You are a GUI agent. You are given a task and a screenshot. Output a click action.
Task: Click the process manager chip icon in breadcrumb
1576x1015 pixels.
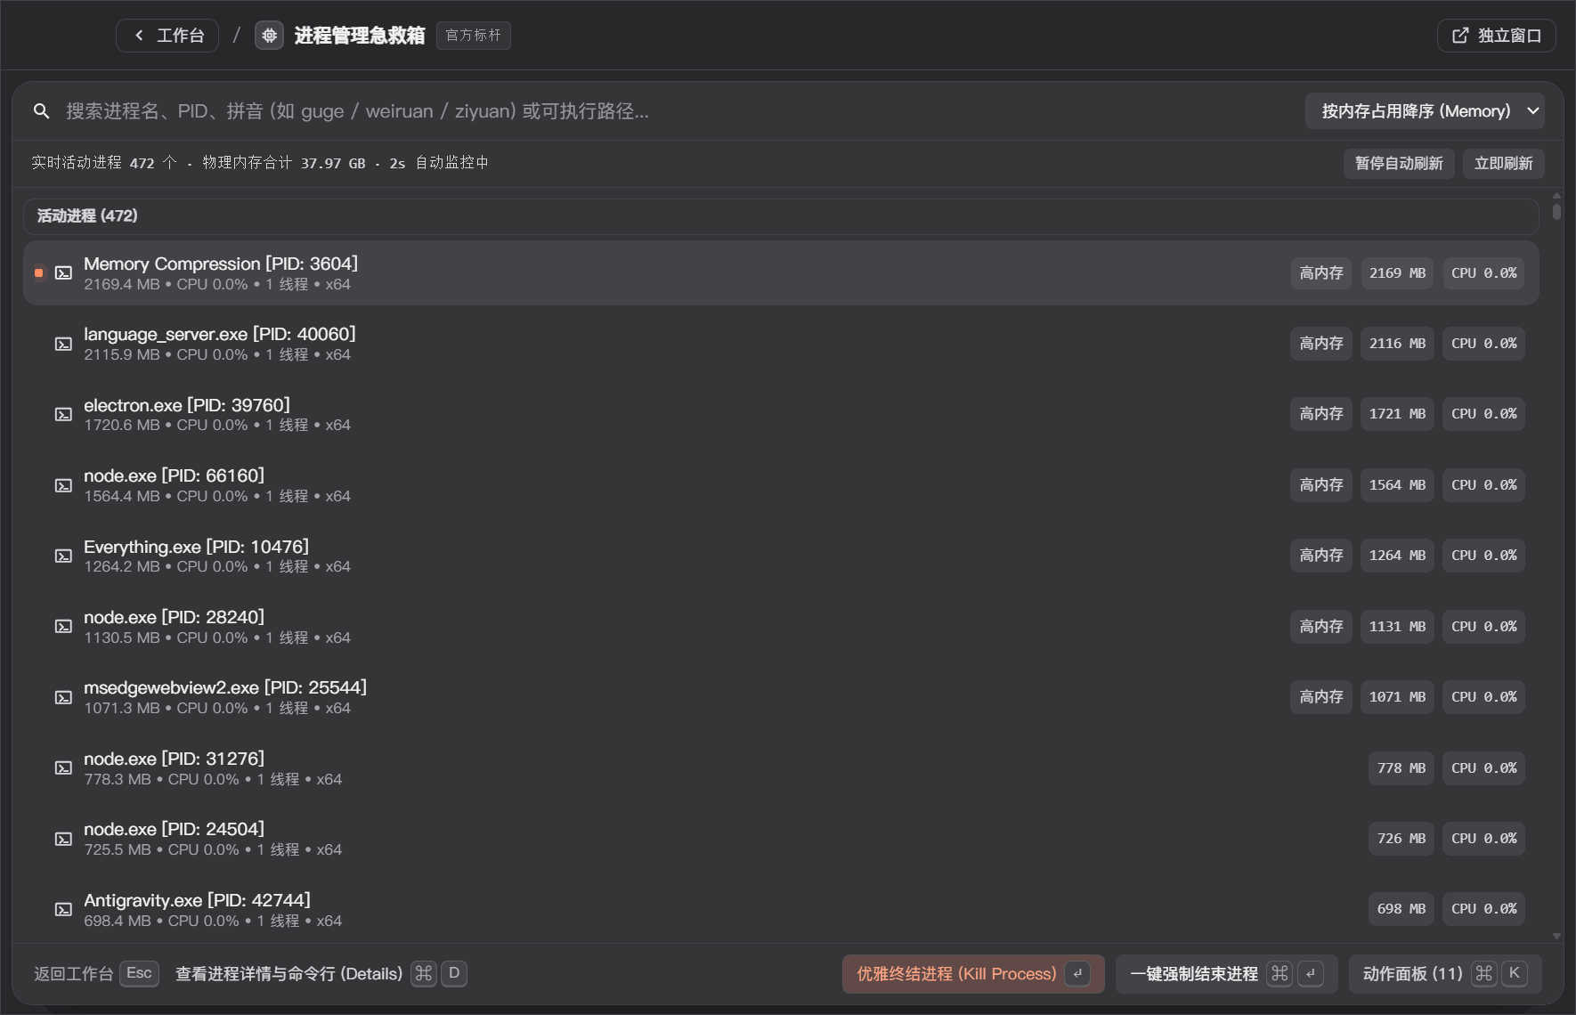(269, 36)
